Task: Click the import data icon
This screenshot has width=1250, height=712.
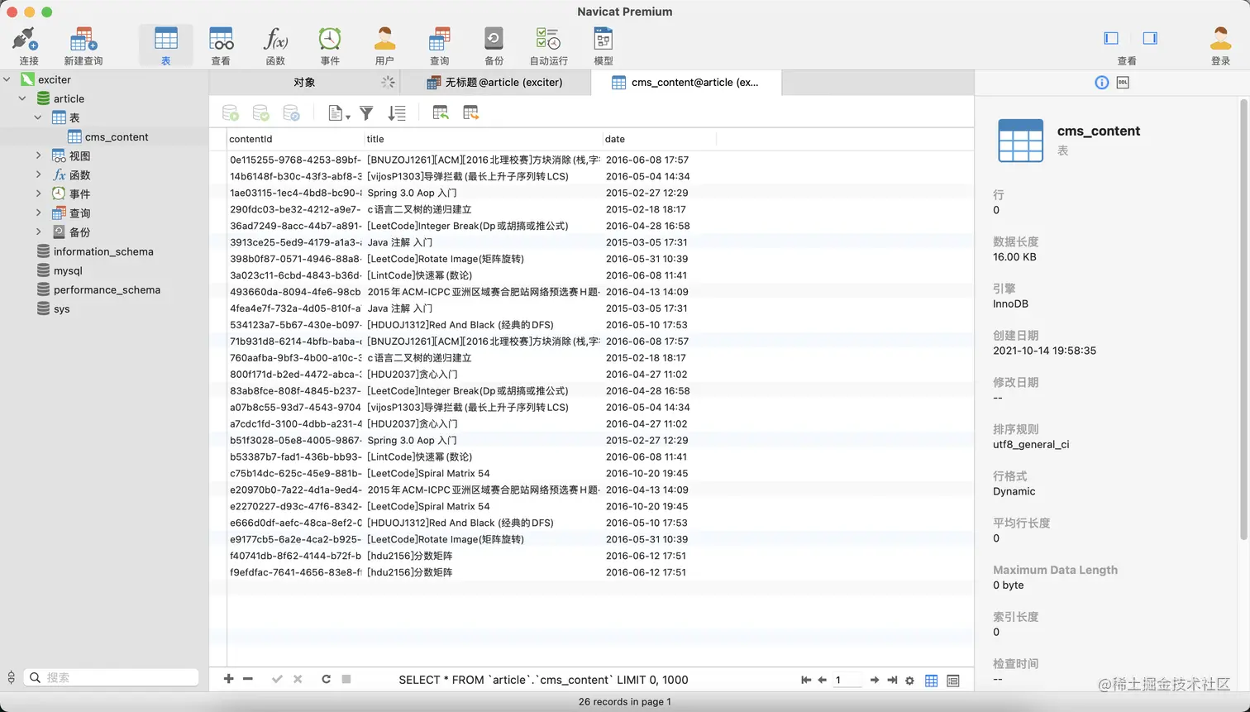Action: (441, 113)
